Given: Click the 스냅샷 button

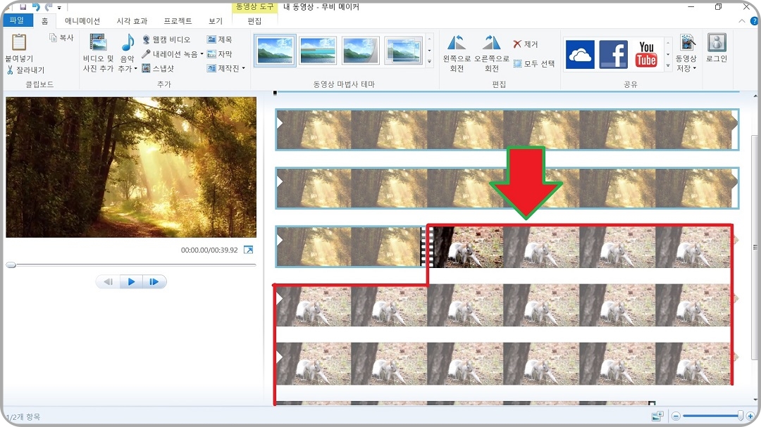Looking at the screenshot, I should tap(158, 68).
